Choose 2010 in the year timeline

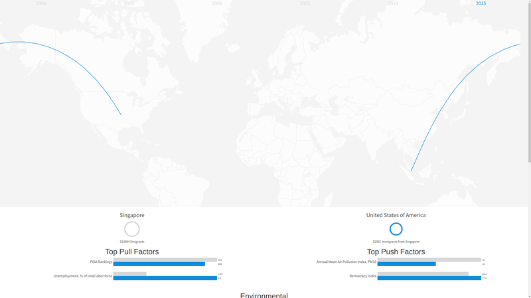click(x=393, y=4)
